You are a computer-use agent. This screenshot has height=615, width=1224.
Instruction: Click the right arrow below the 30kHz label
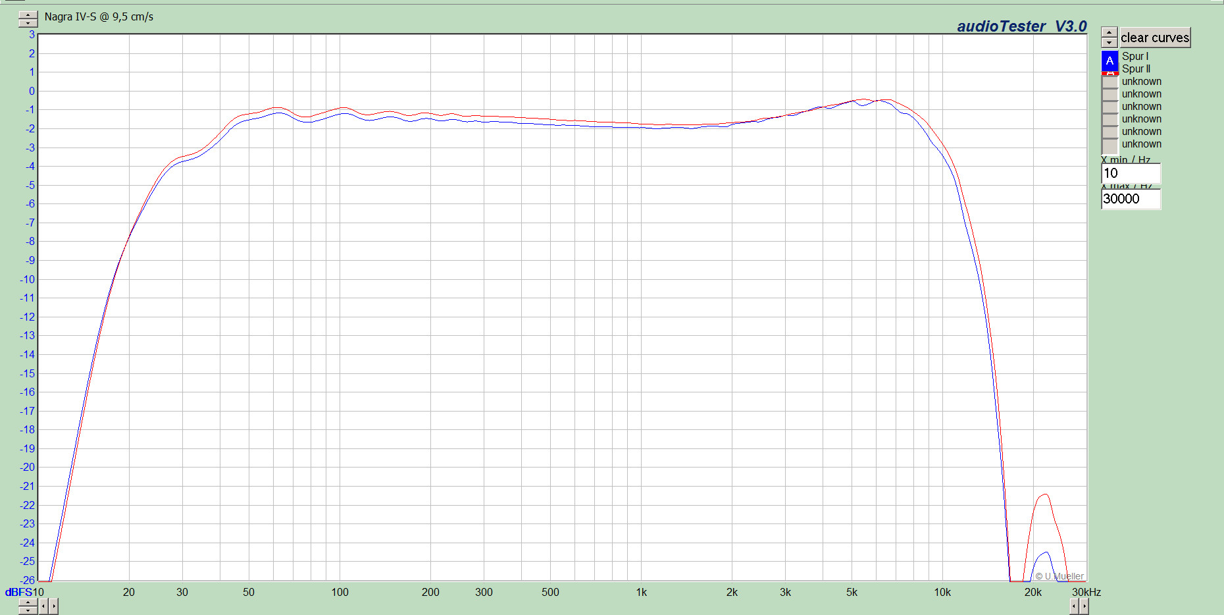click(x=1084, y=606)
